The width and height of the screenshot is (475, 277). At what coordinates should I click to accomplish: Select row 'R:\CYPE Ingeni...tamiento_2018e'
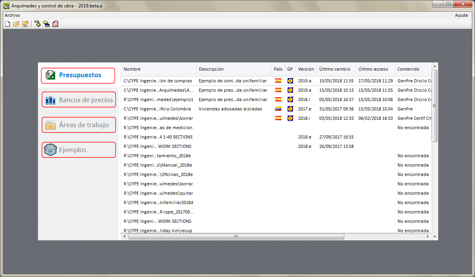click(276, 156)
